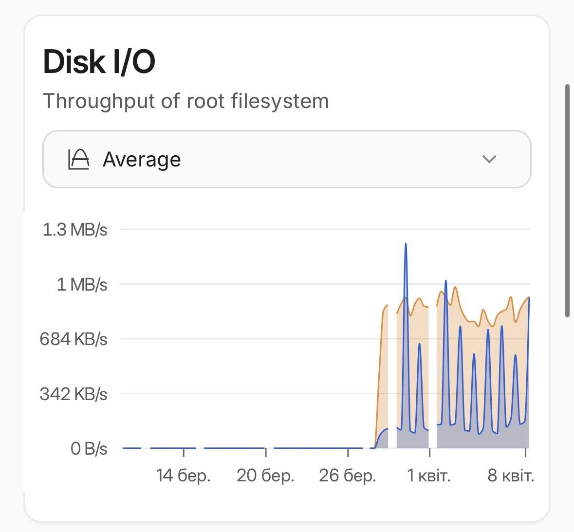Click the vertical scrollbar on right edge

pyautogui.click(x=567, y=201)
